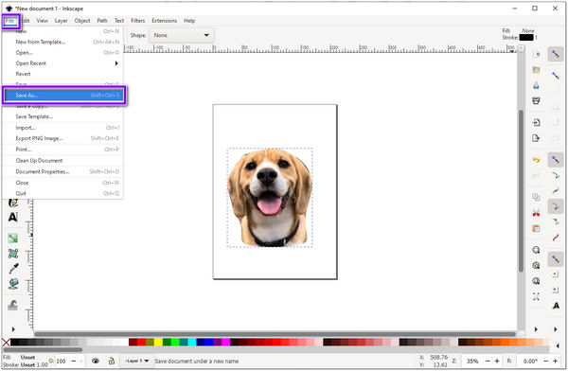Viewport: 568px width, 371px height.
Task: Decrease zoom with minus button beside 35%
Action: coord(488,361)
